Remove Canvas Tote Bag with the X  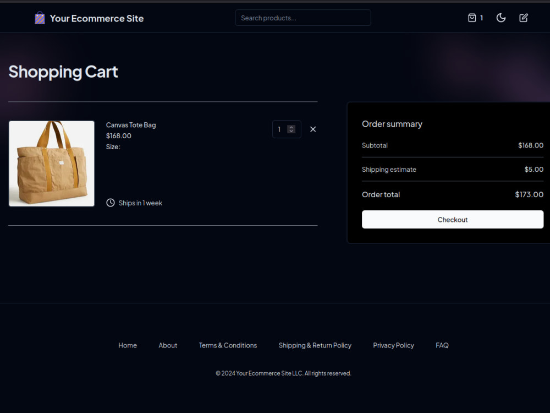click(x=313, y=129)
